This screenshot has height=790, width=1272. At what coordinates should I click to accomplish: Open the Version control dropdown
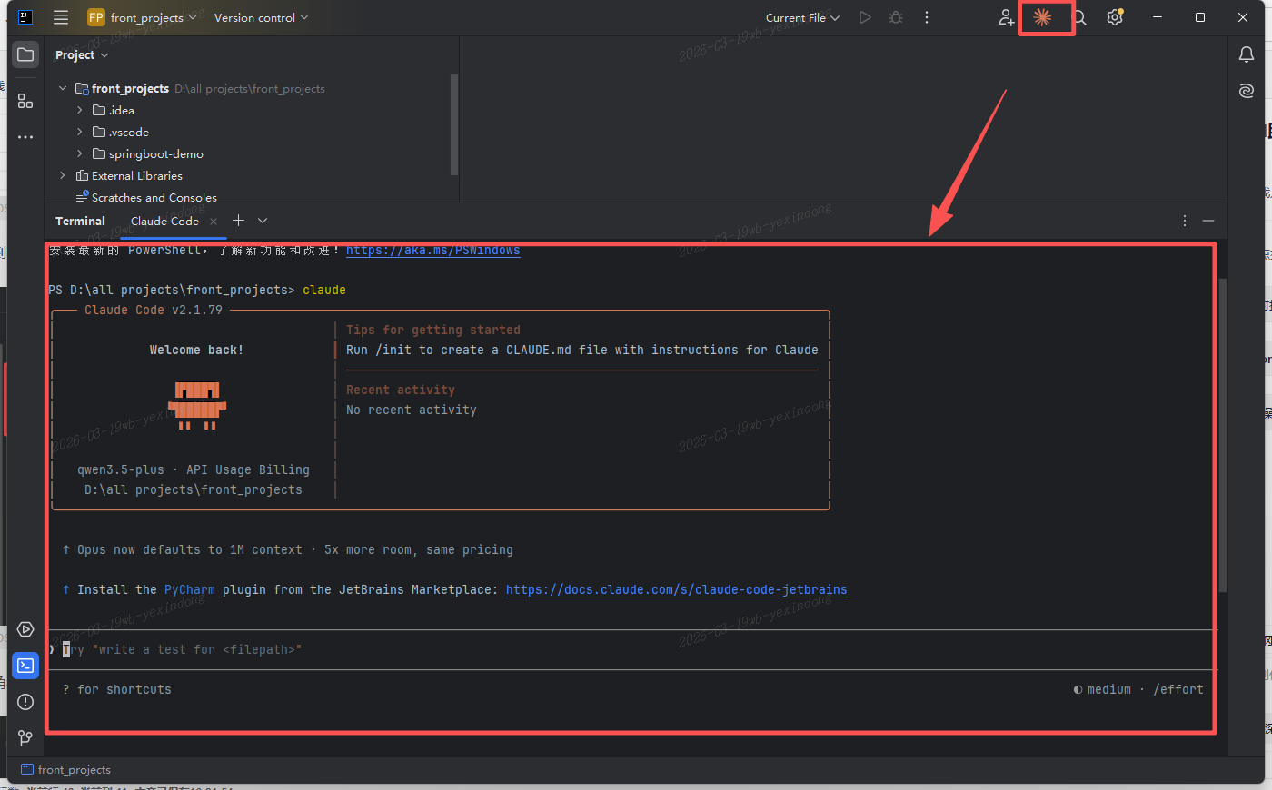point(261,17)
